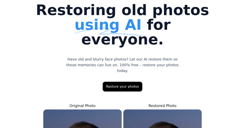The height and width of the screenshot is (128, 245).
Task: Click the word 'old' in the headline
Action: pos(134,10)
